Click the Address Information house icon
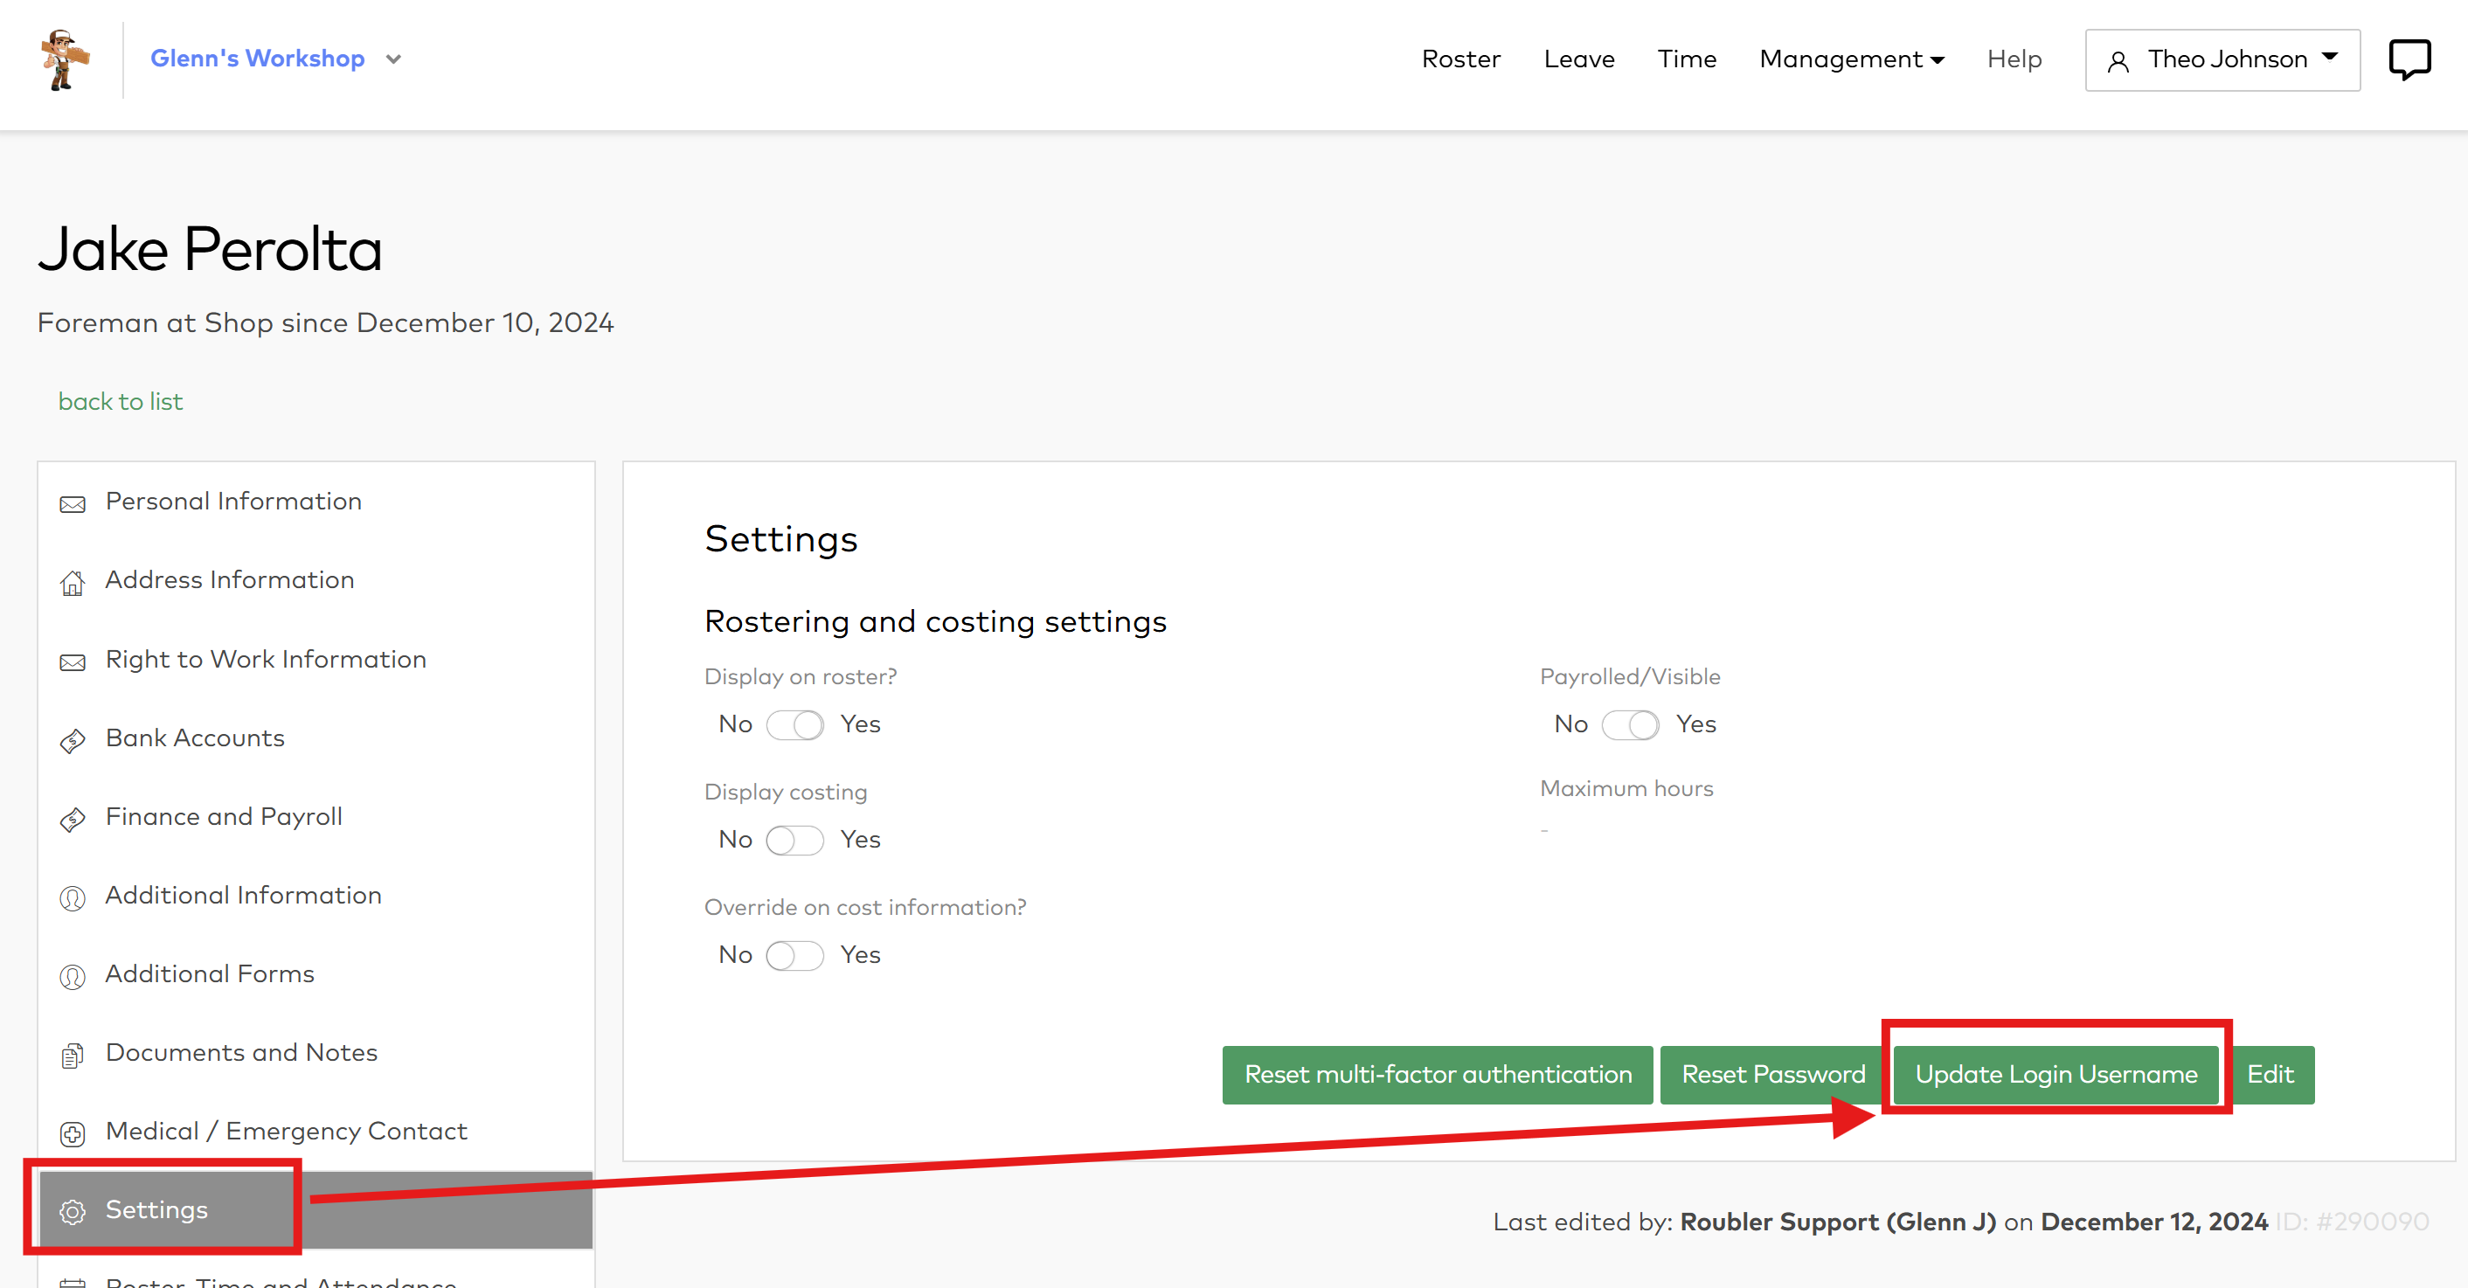 click(x=73, y=582)
